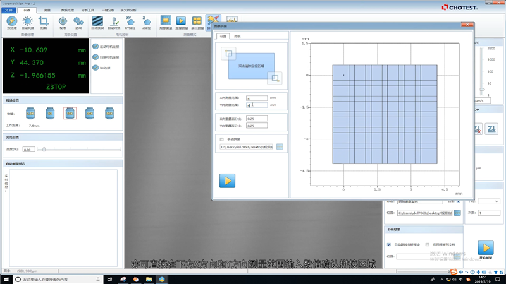
Task: Click the 预处理 preprocessing icon
Action: pos(11,21)
